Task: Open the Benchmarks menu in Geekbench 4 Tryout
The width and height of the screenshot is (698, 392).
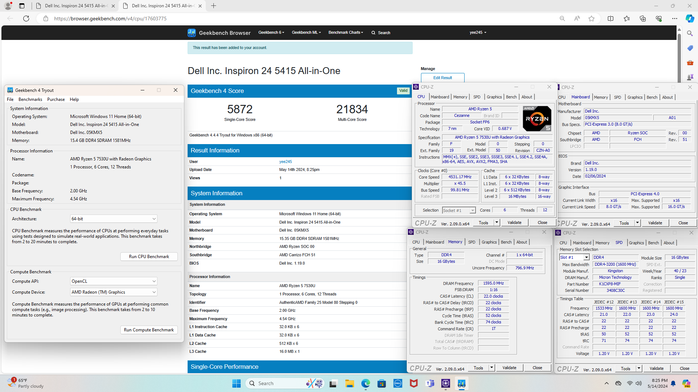Action: 30,99
